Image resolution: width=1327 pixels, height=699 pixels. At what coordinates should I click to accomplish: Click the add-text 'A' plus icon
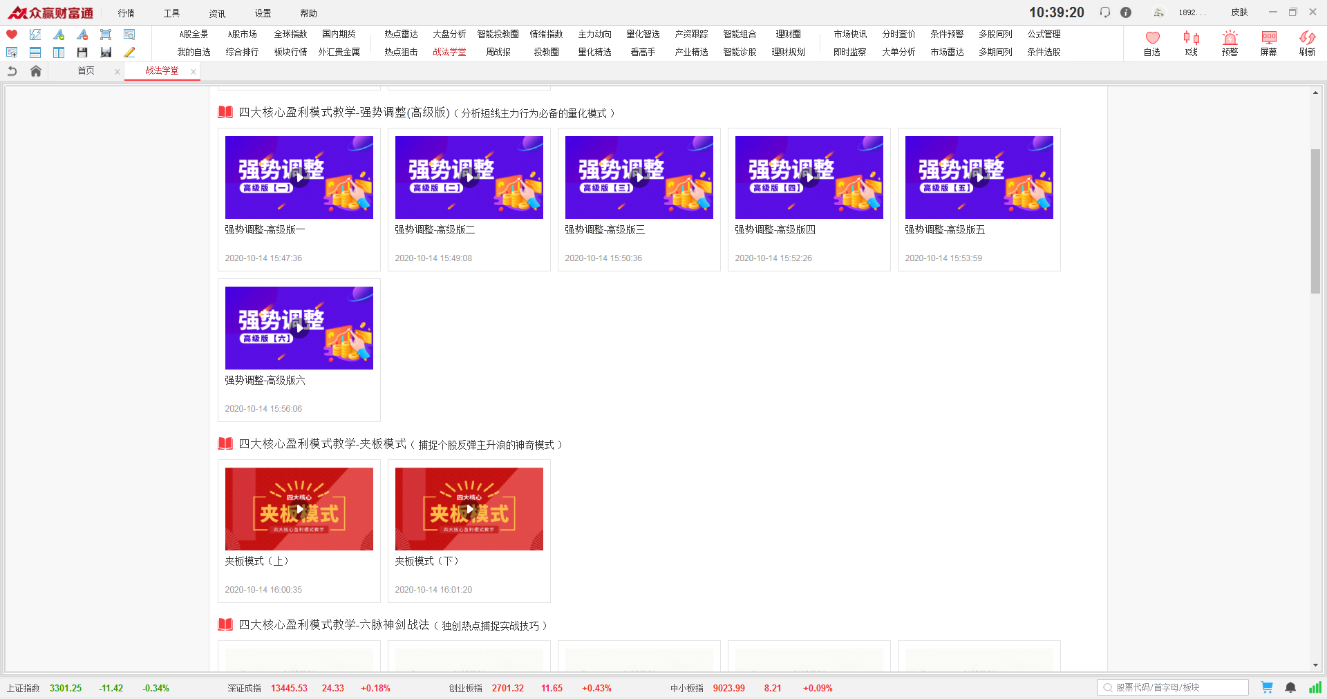59,35
